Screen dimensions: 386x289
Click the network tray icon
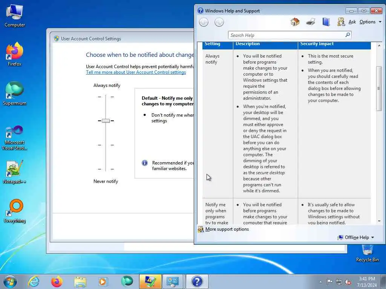point(339,282)
